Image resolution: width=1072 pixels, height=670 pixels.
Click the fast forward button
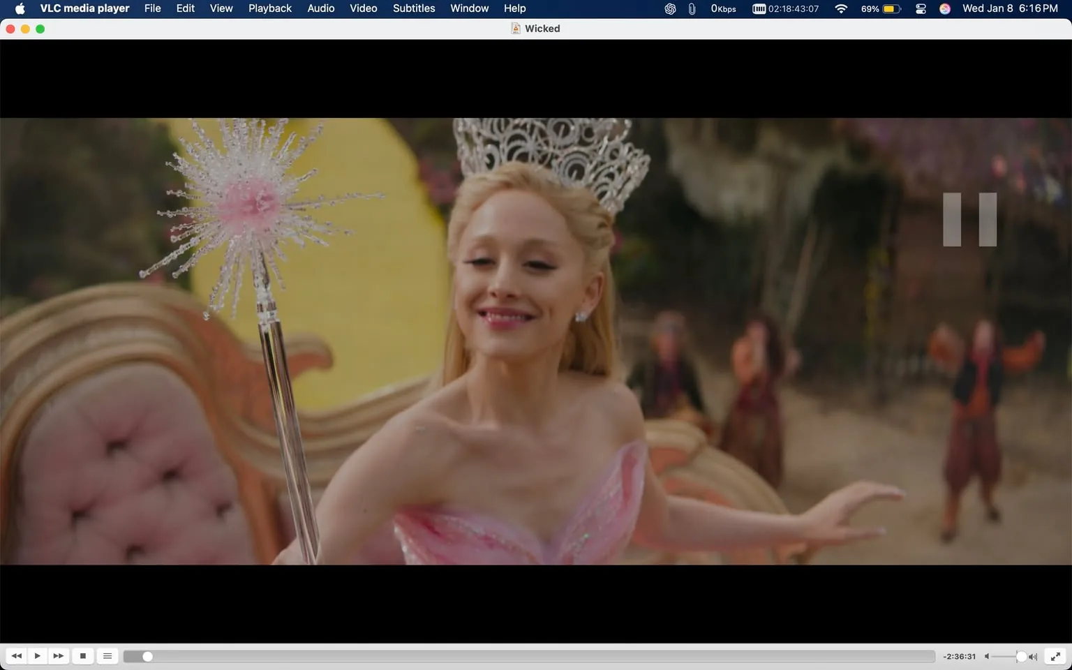(58, 656)
